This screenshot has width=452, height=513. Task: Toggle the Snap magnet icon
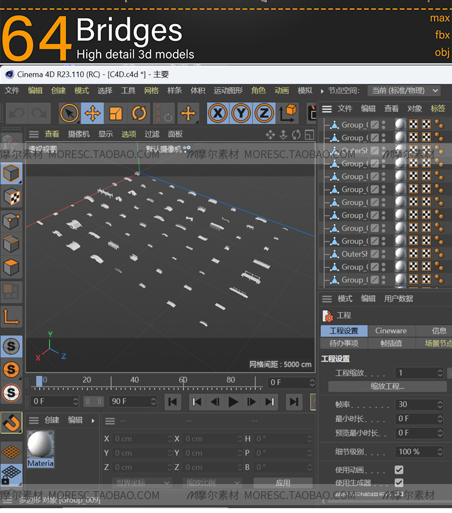click(x=11, y=422)
